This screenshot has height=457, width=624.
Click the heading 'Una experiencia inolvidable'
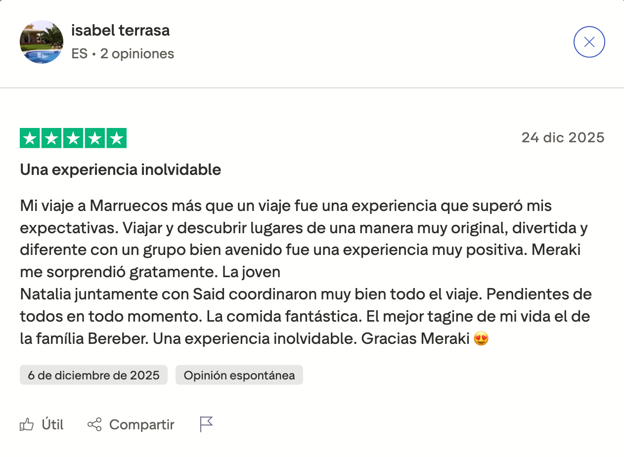coord(121,170)
